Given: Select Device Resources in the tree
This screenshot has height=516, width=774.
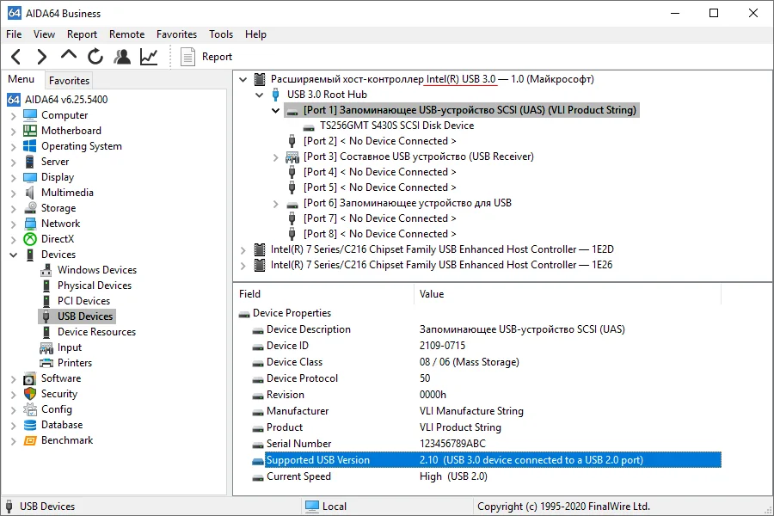Looking at the screenshot, I should pos(96,332).
